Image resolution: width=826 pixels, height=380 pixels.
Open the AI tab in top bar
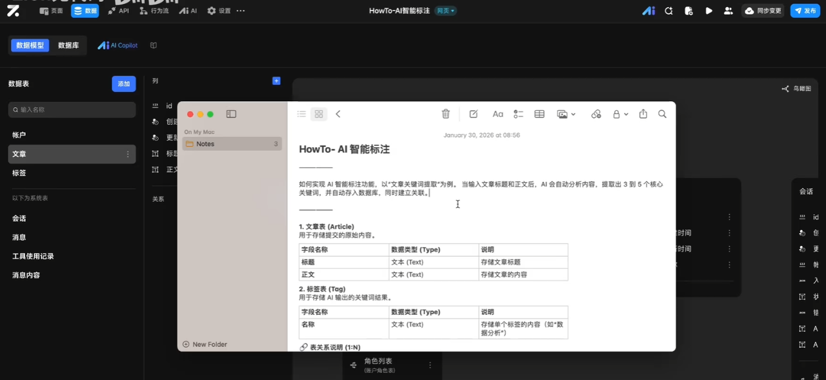click(188, 11)
